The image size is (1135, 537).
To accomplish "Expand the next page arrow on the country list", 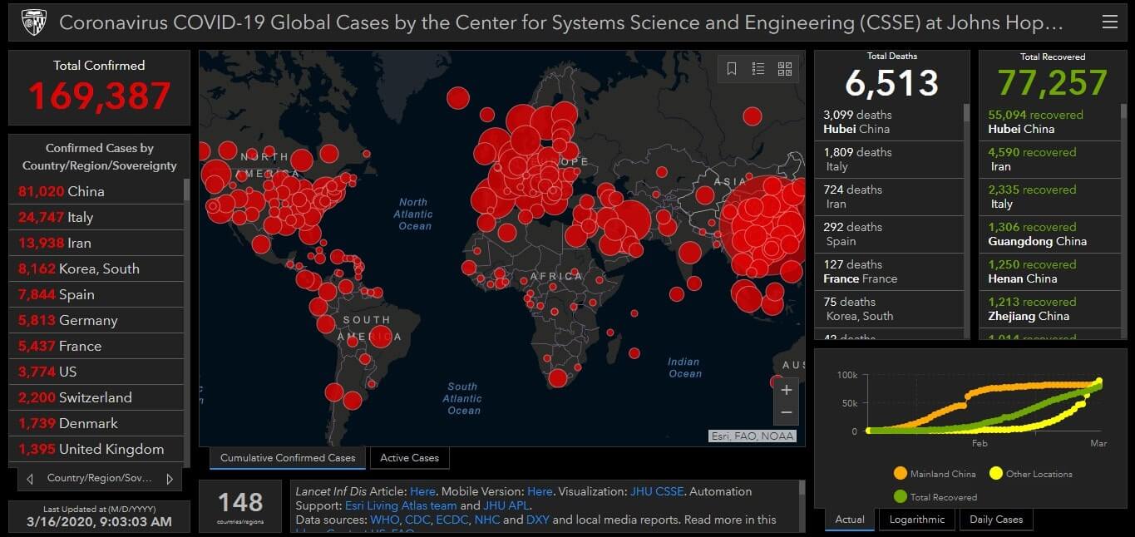I will (x=171, y=478).
